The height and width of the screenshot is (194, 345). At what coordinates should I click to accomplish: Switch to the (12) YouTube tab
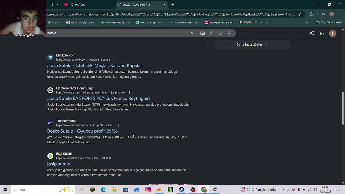[x=88, y=5]
